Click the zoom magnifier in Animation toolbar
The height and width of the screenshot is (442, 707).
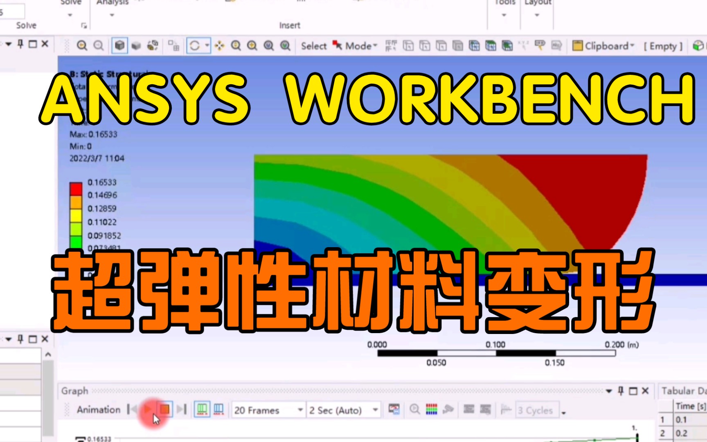click(x=414, y=409)
